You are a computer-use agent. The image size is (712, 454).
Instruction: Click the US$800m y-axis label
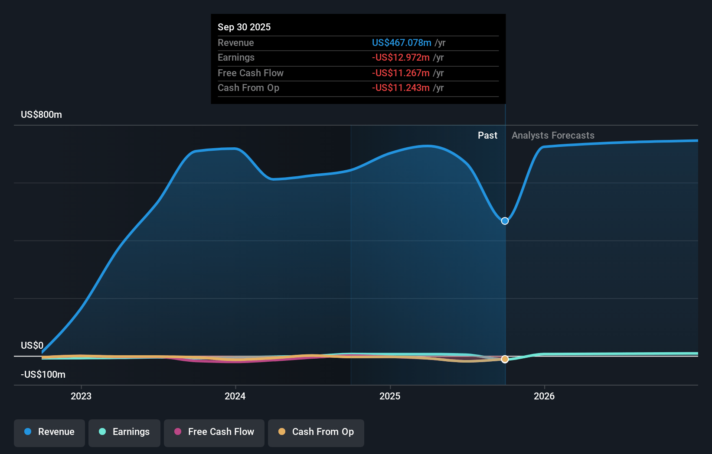[x=42, y=114]
